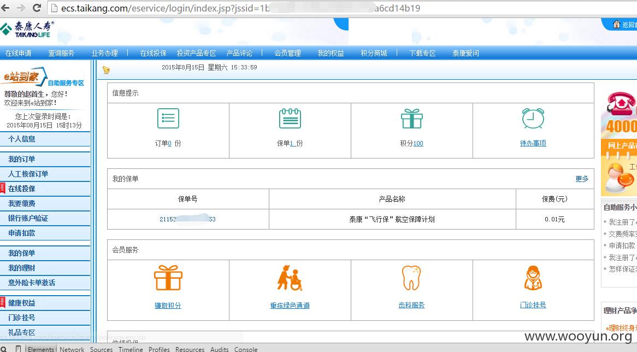Open the 下载专区 menu
The width and height of the screenshot is (637, 352).
click(x=422, y=53)
